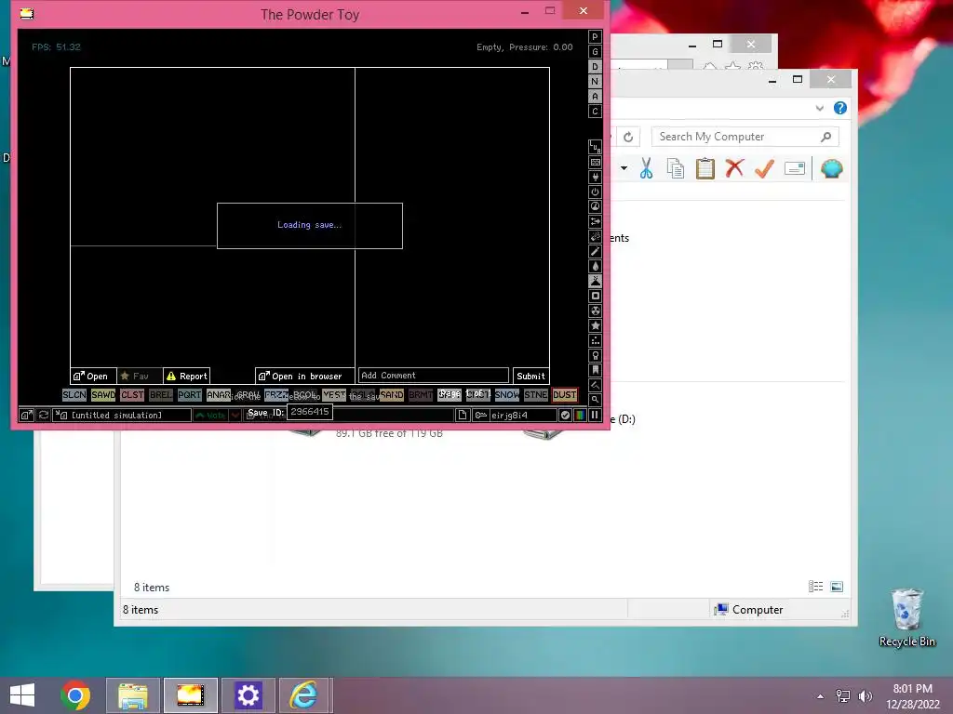
Task: Select the Electronics category plug icon
Action: (x=595, y=177)
